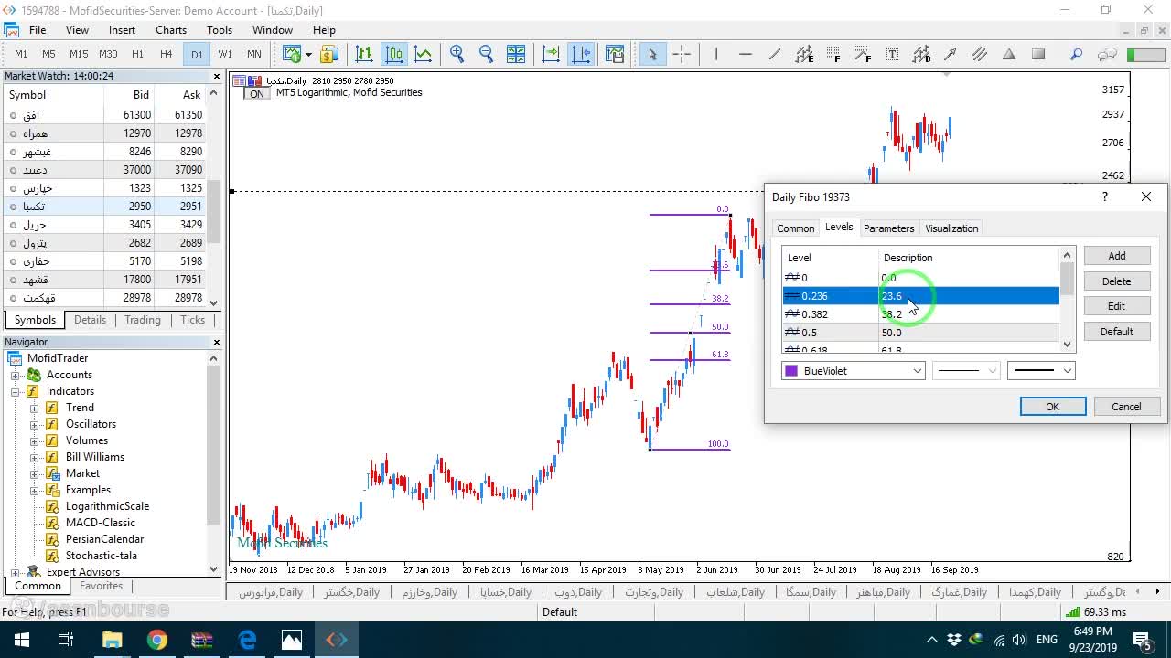Screen dimensions: 1171x658
Task: Switch to the Visualization tab
Action: 951,228
